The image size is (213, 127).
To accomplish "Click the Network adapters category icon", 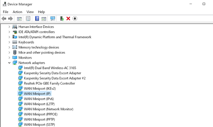I will (15, 63).
